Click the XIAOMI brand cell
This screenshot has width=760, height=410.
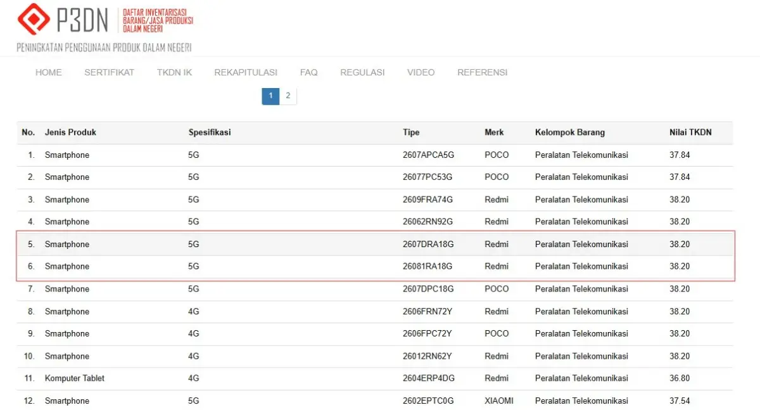[x=499, y=401]
